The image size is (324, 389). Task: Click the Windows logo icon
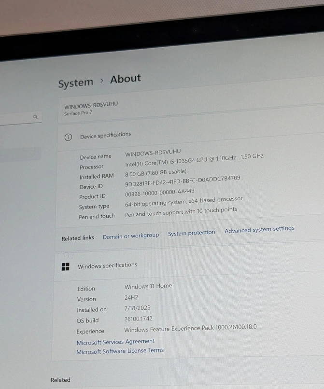[x=66, y=267]
